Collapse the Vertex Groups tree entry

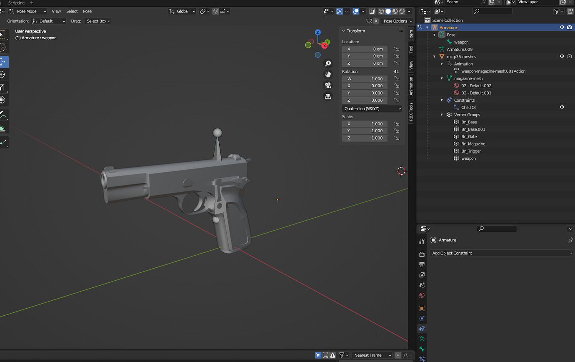(442, 115)
